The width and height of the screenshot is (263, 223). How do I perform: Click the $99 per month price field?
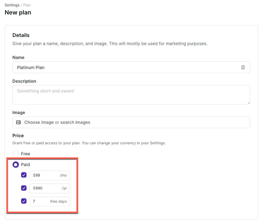pos(45,175)
